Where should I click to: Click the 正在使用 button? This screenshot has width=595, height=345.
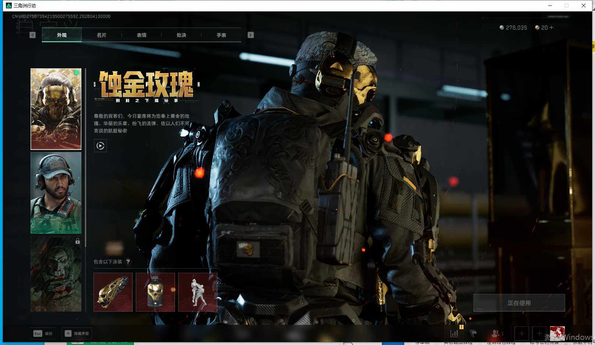(x=519, y=303)
